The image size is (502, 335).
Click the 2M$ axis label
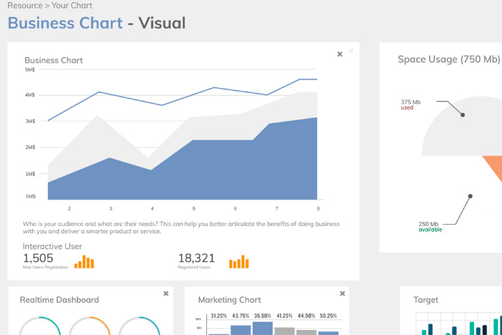[x=31, y=147]
